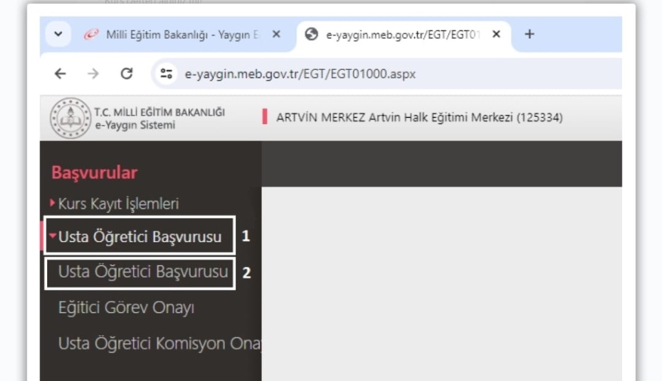
Task: Select the Usta Öğretici Başvurusu sub-item marked 2
Action: point(143,273)
